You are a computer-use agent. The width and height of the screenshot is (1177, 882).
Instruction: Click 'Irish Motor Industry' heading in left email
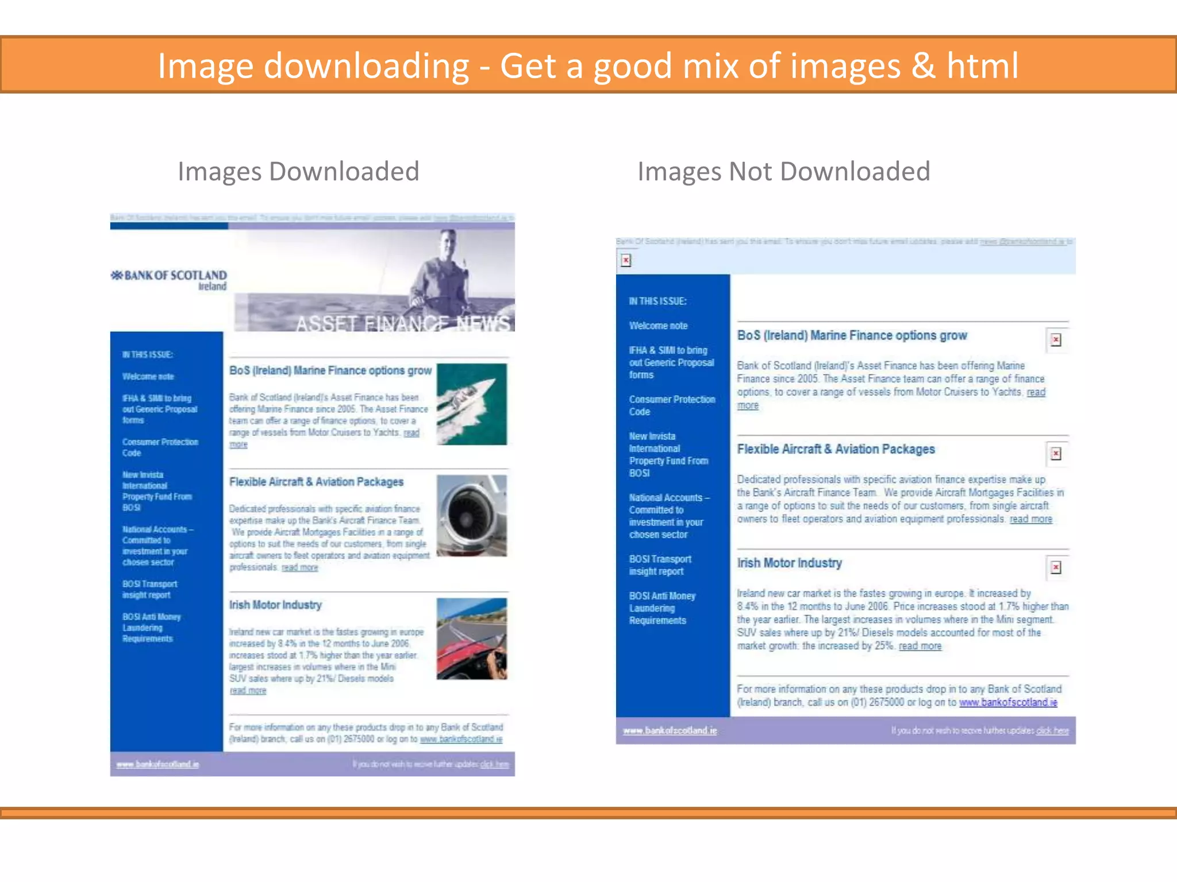coord(275,605)
